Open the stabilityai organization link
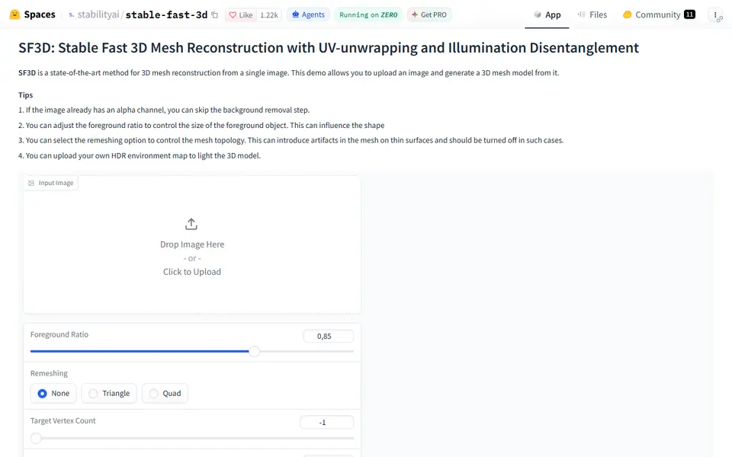 98,14
